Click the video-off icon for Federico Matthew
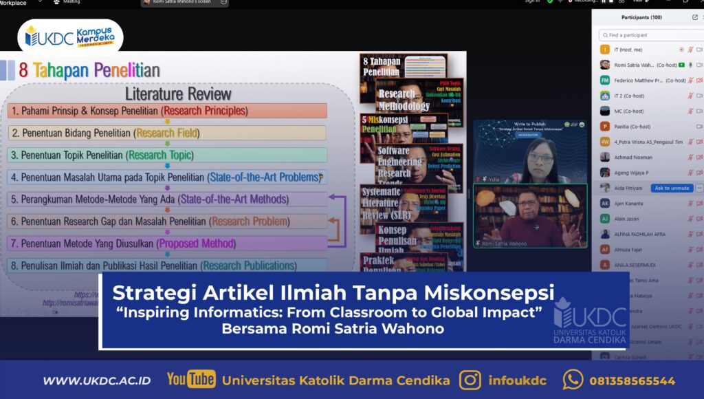 tap(699, 80)
